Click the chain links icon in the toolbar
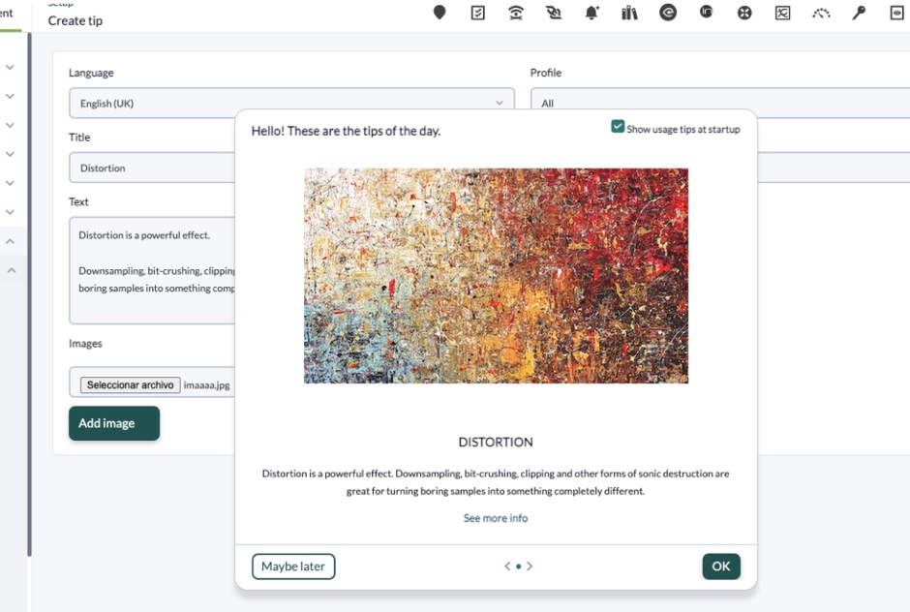Image resolution: width=910 pixels, height=612 pixels. coord(554,13)
